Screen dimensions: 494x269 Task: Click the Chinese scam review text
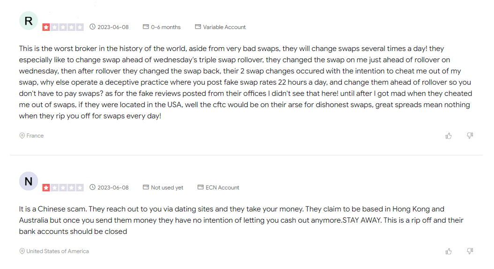pos(234,220)
